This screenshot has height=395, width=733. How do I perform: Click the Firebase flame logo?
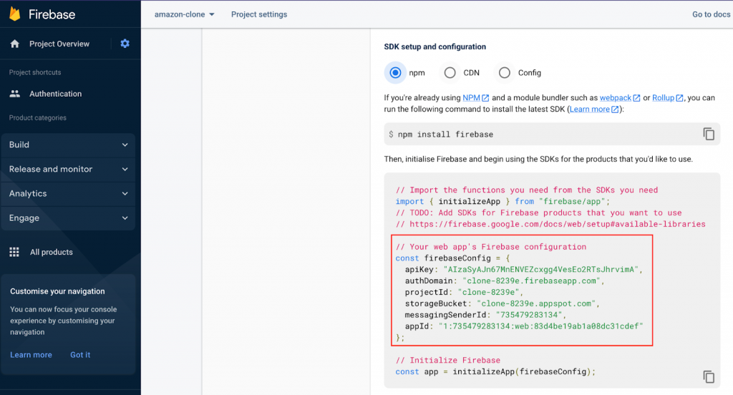click(15, 14)
